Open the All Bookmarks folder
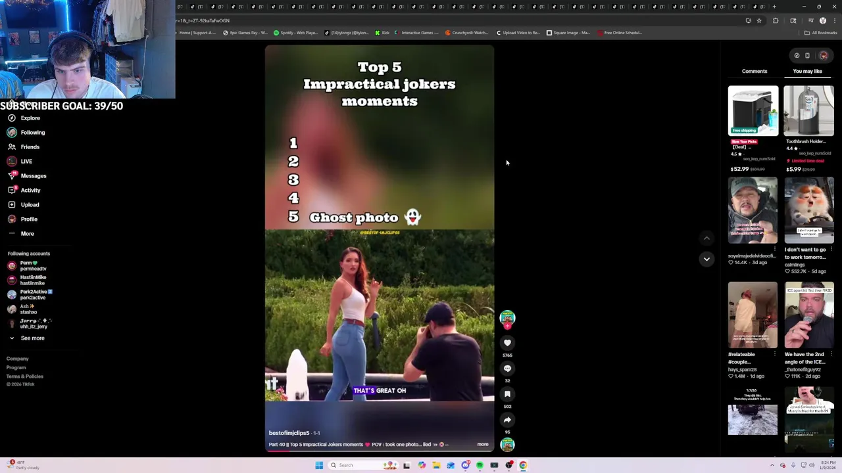Viewport: 842px width, 473px height. pyautogui.click(x=821, y=33)
